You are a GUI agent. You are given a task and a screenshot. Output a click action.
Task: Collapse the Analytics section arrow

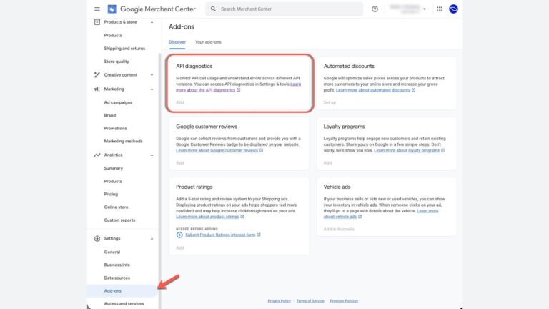click(152, 155)
